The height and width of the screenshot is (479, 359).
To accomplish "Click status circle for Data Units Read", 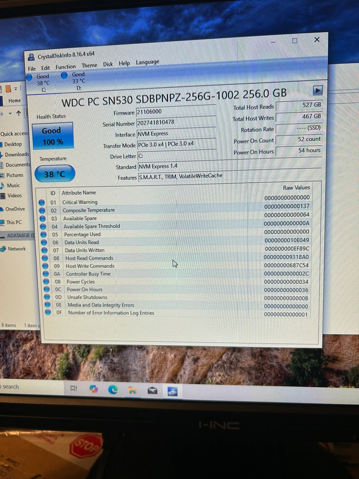I will [x=44, y=242].
